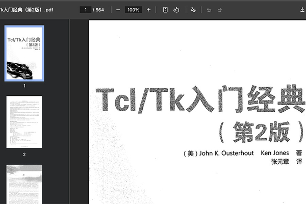This screenshot has height=204, width=306.
Task: Select the 第2版 edition text
Action: coord(262,132)
